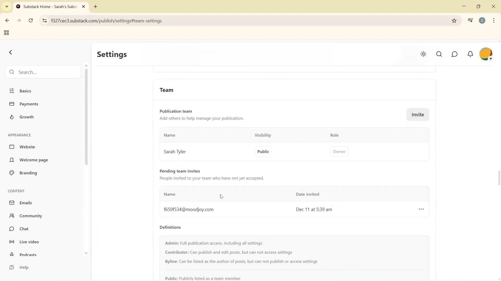The width and height of the screenshot is (501, 281).
Task: Open Podcasts via the microphone icon
Action: [12, 254]
